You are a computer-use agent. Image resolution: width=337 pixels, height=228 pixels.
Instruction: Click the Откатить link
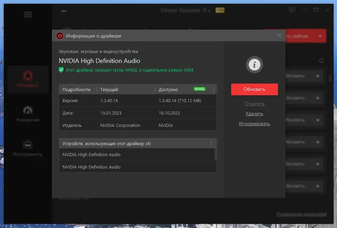[254, 104]
